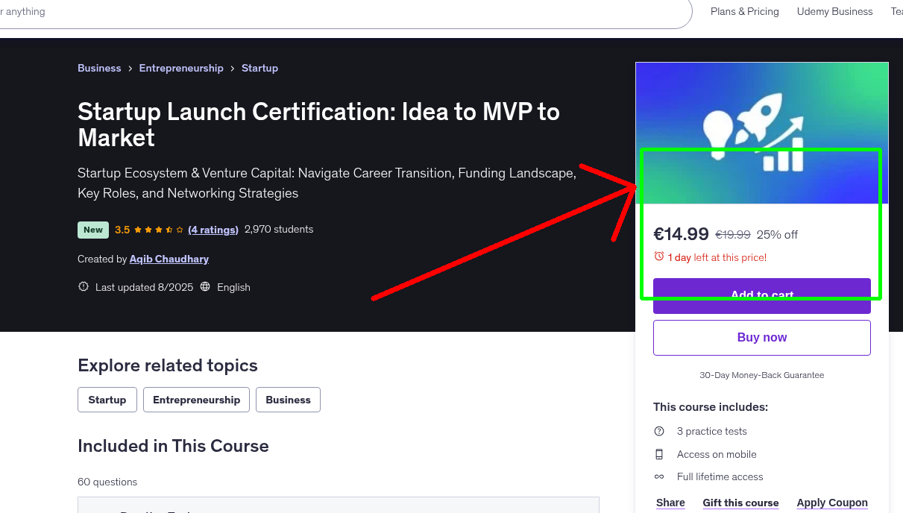903x513 pixels.
Task: Click the red alarm icon beside the deadline
Action: point(659,256)
